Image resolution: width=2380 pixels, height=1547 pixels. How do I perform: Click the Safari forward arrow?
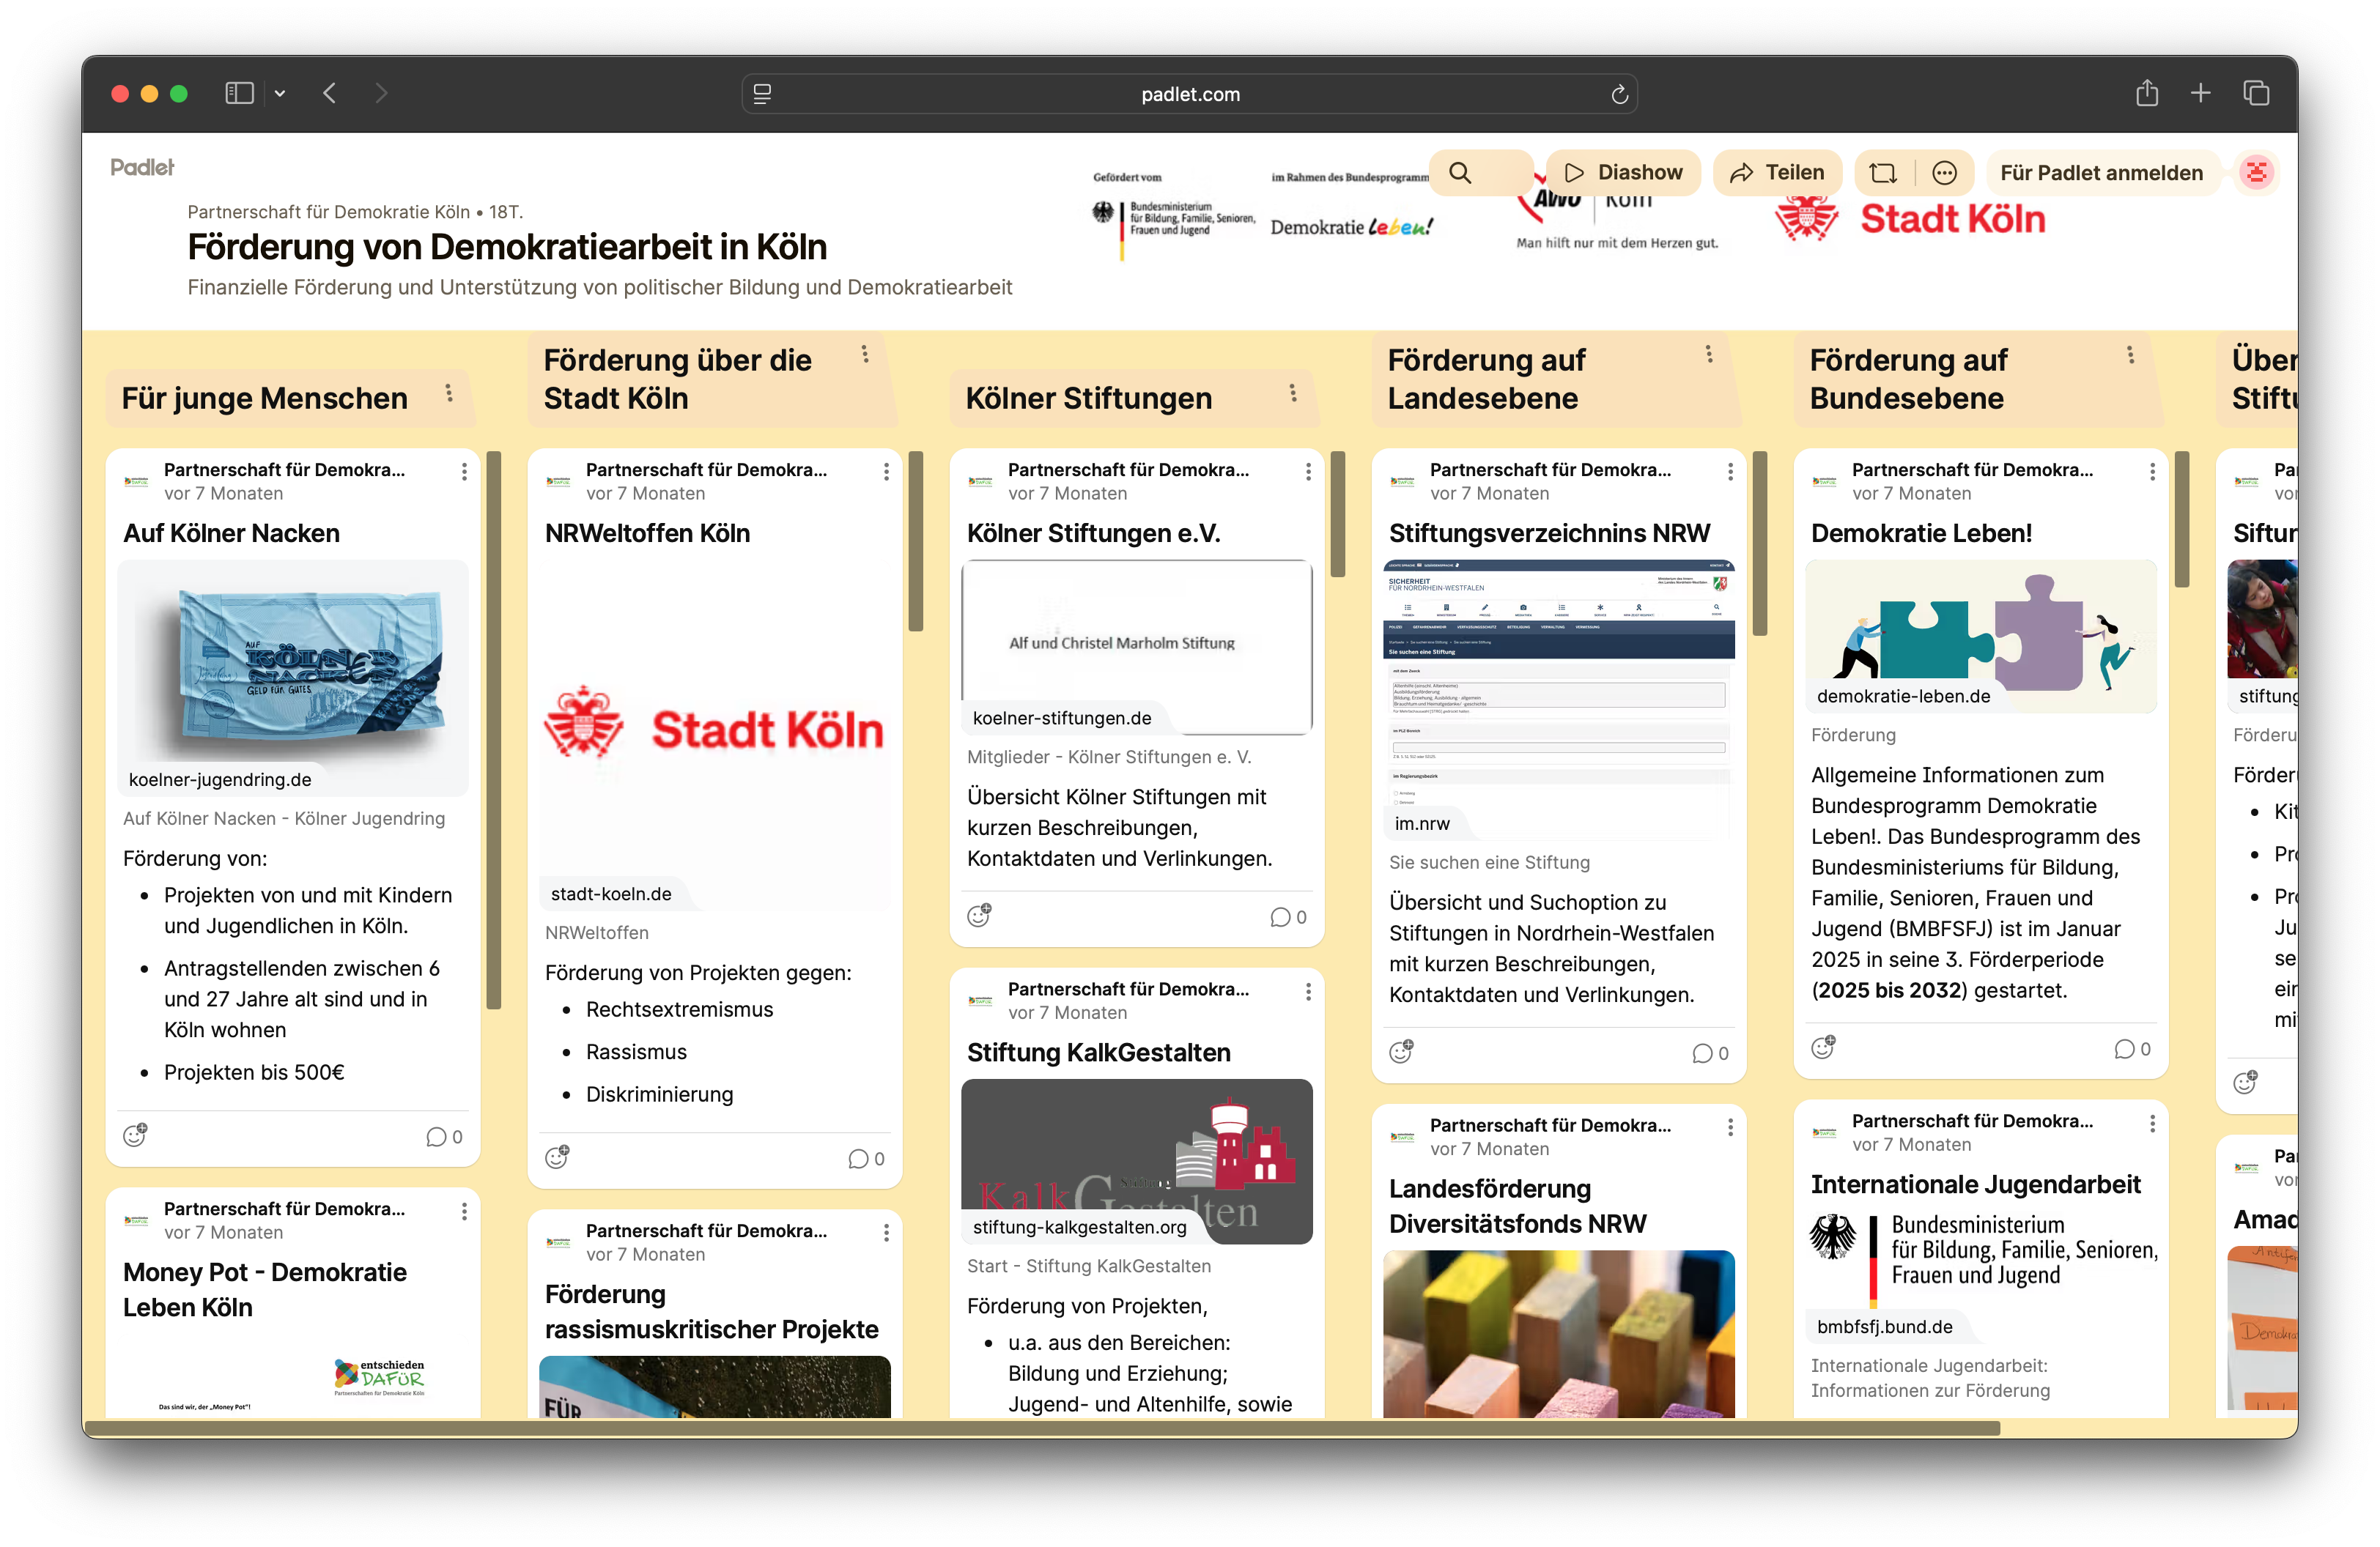381,93
